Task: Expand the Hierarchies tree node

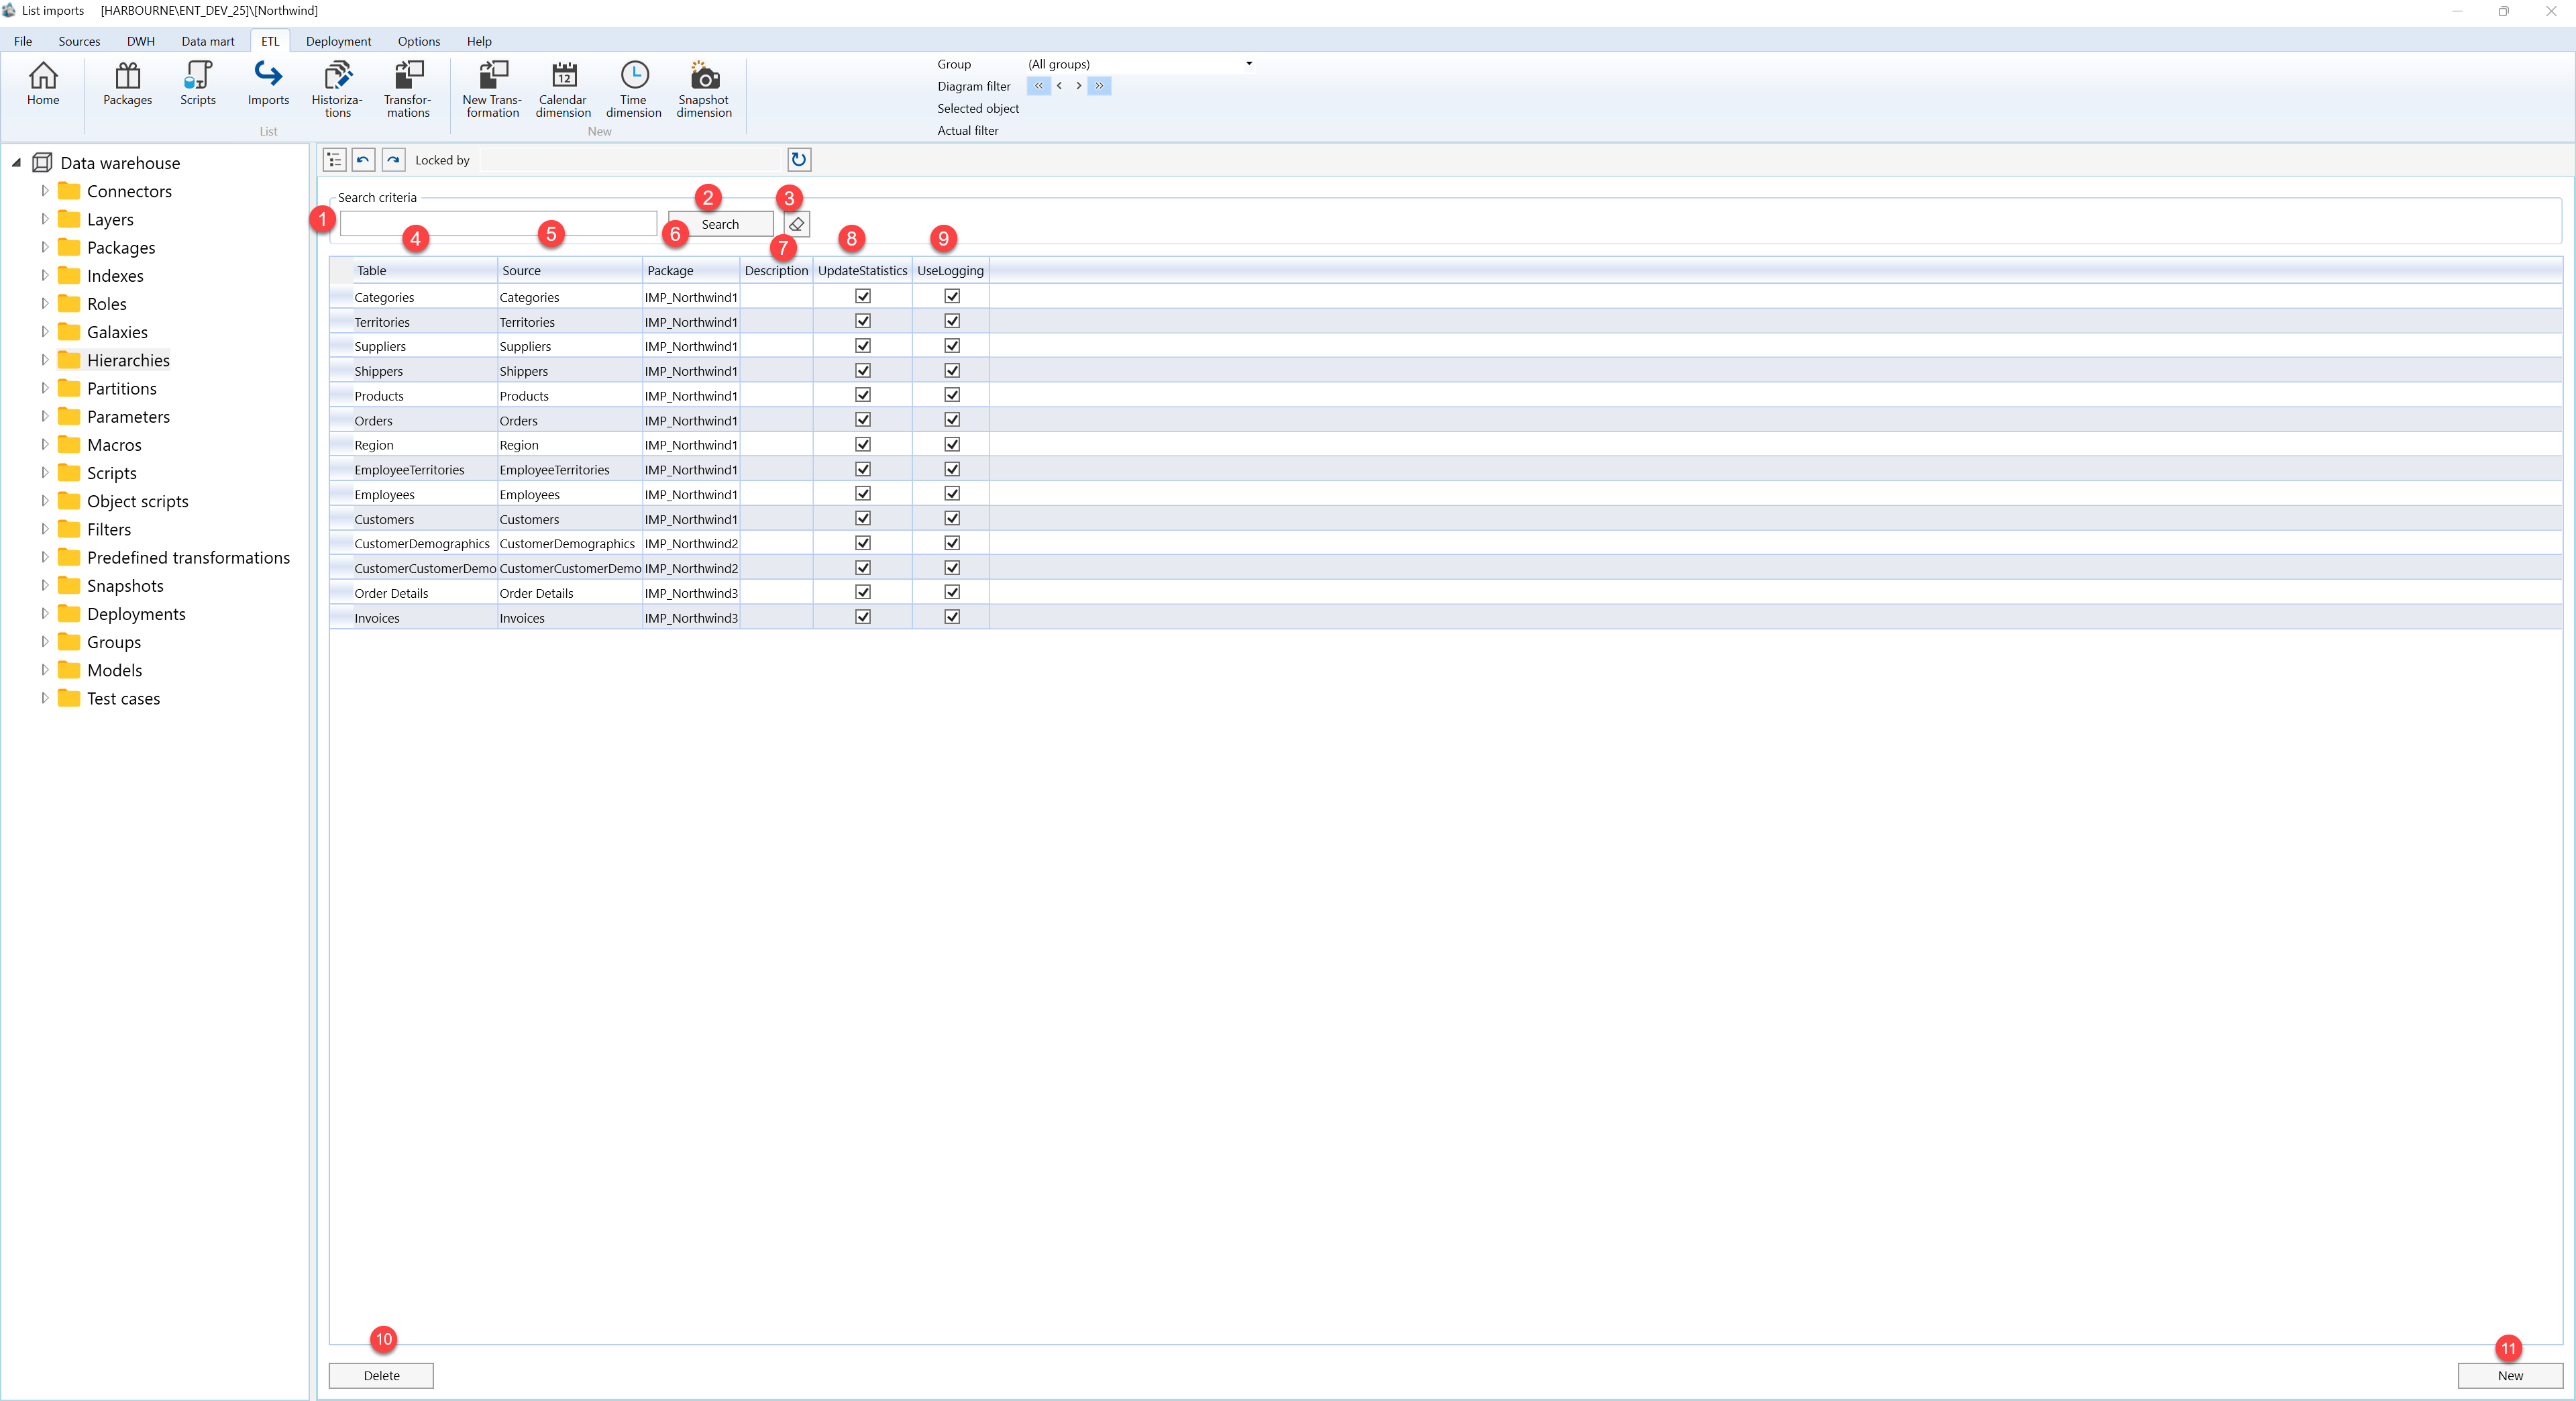Action: [x=44, y=360]
